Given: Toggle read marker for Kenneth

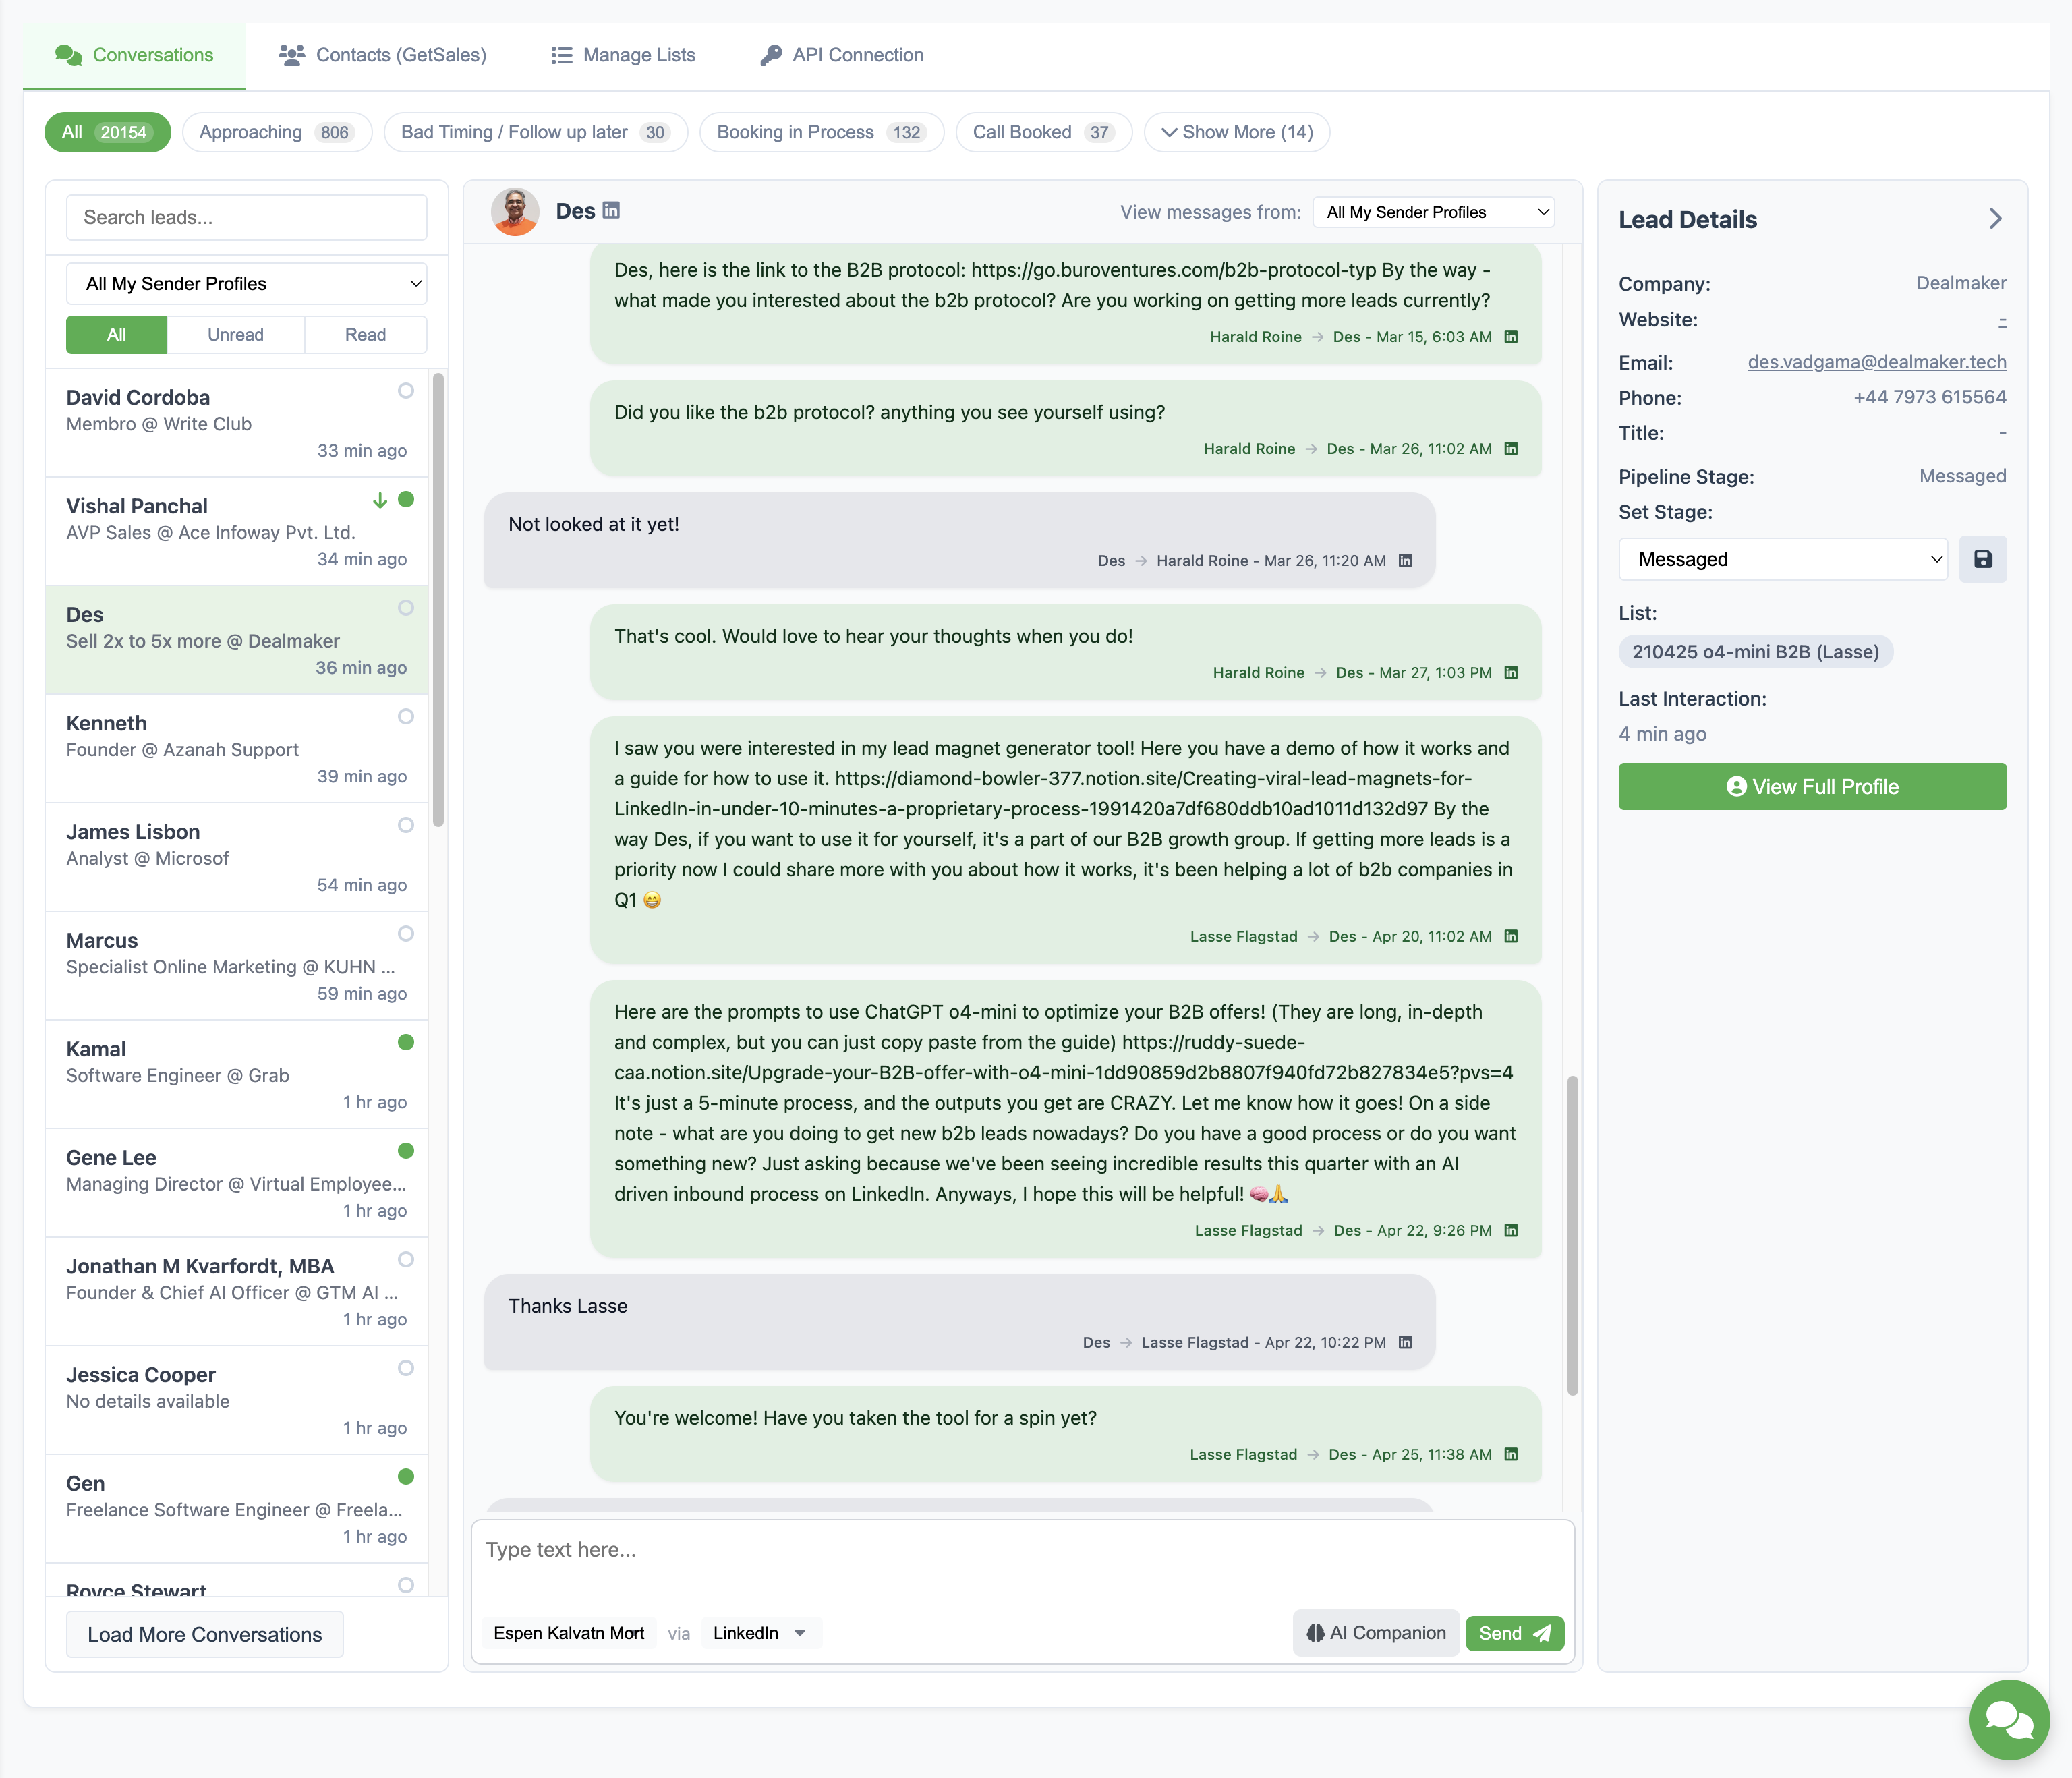Looking at the screenshot, I should 406,716.
